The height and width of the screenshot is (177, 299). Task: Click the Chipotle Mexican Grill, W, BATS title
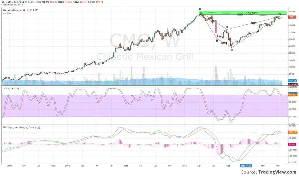coord(21,10)
